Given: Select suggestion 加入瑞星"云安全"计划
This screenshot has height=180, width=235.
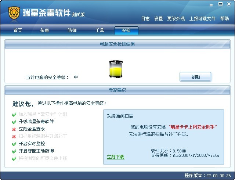Looking at the screenshot, I should tap(43, 114).
